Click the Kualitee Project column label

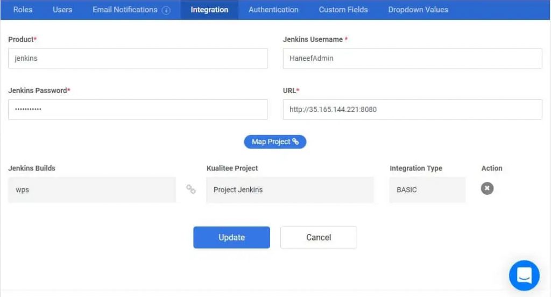[232, 168]
